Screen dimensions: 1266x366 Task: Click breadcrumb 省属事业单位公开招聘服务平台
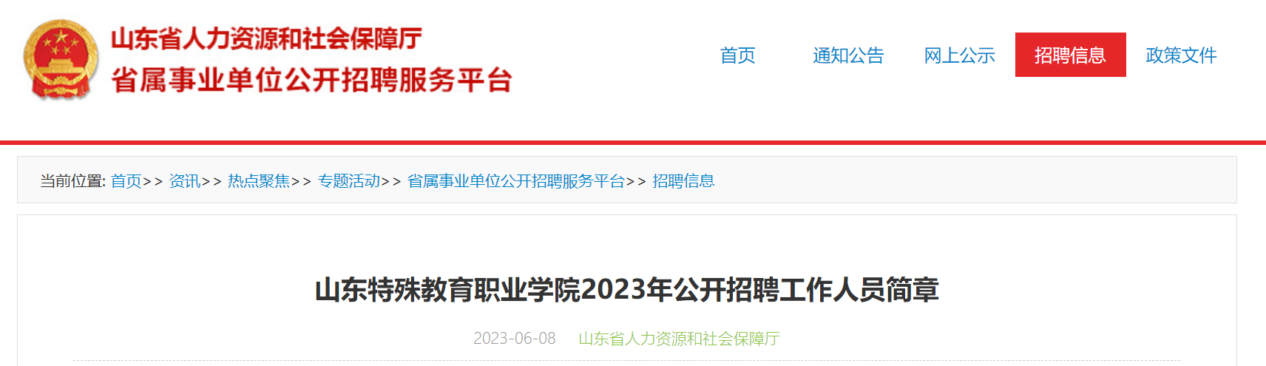[x=516, y=181]
